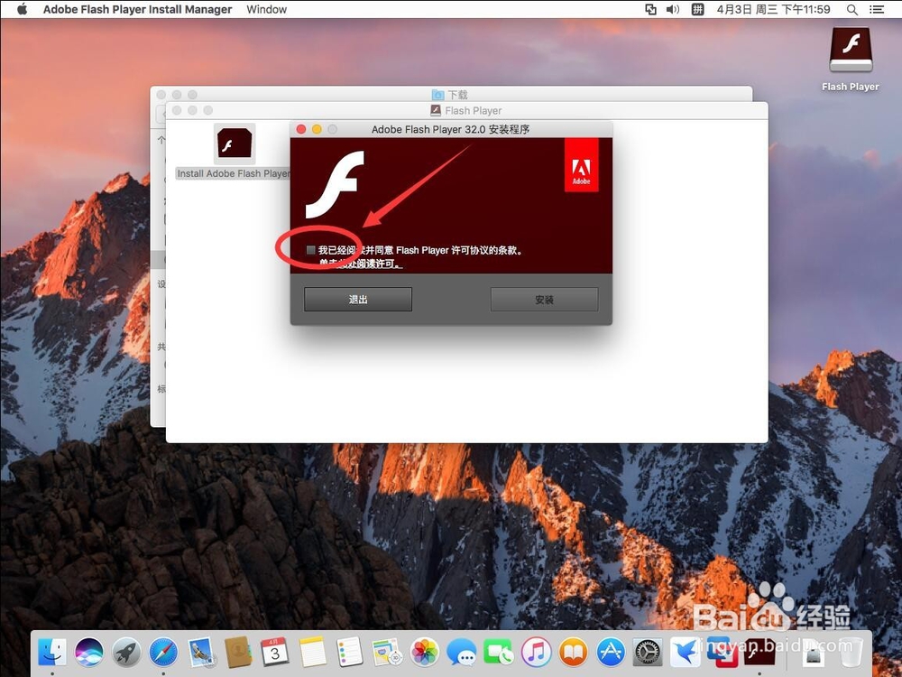This screenshot has width=902, height=677.
Task: Open iTunes from the Dock
Action: [x=536, y=653]
